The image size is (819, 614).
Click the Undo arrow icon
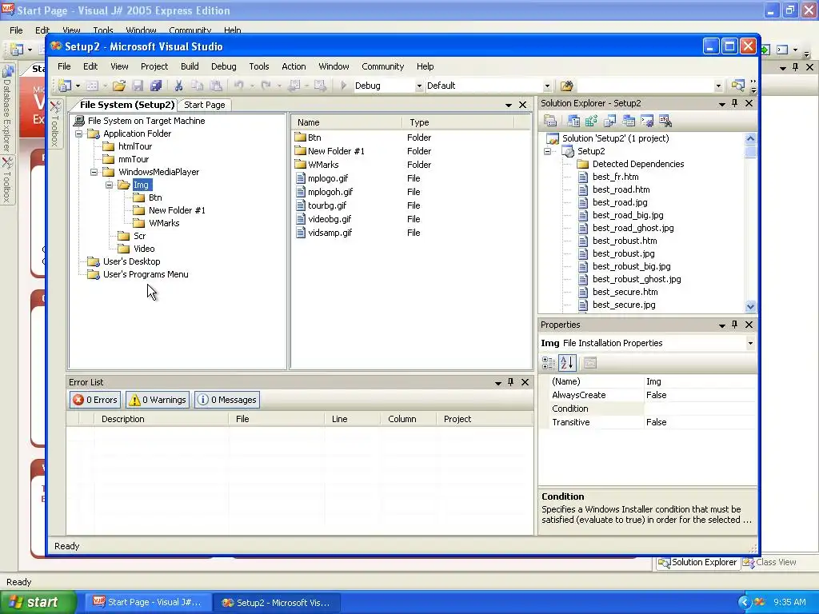coord(238,86)
